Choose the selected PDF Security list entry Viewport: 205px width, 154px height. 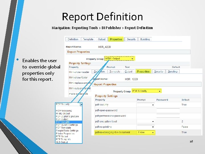click(x=69, y=122)
